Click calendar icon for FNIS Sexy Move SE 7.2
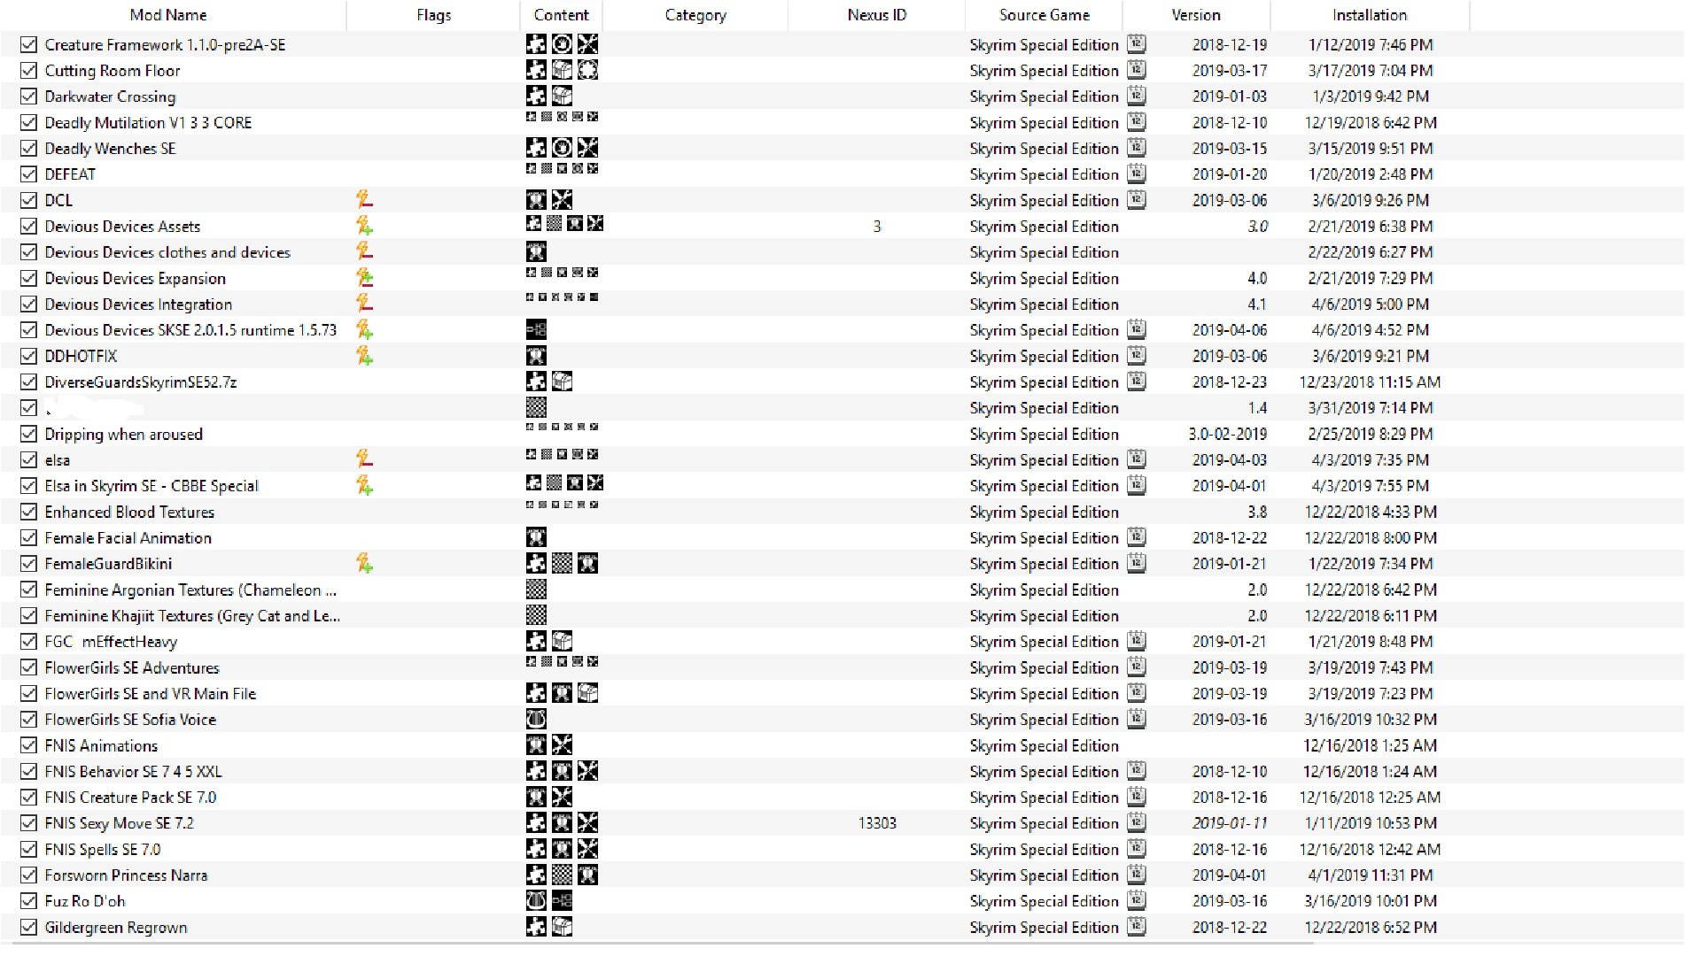The height and width of the screenshot is (956, 1701). pos(1137,822)
